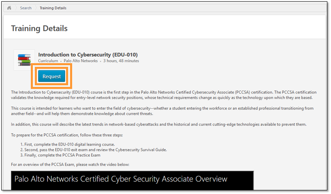
Task: Click the Palo Alto Networks provider name
Action: click(x=80, y=61)
